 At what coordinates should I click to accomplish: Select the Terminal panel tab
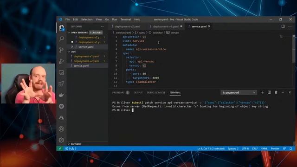[175, 92]
